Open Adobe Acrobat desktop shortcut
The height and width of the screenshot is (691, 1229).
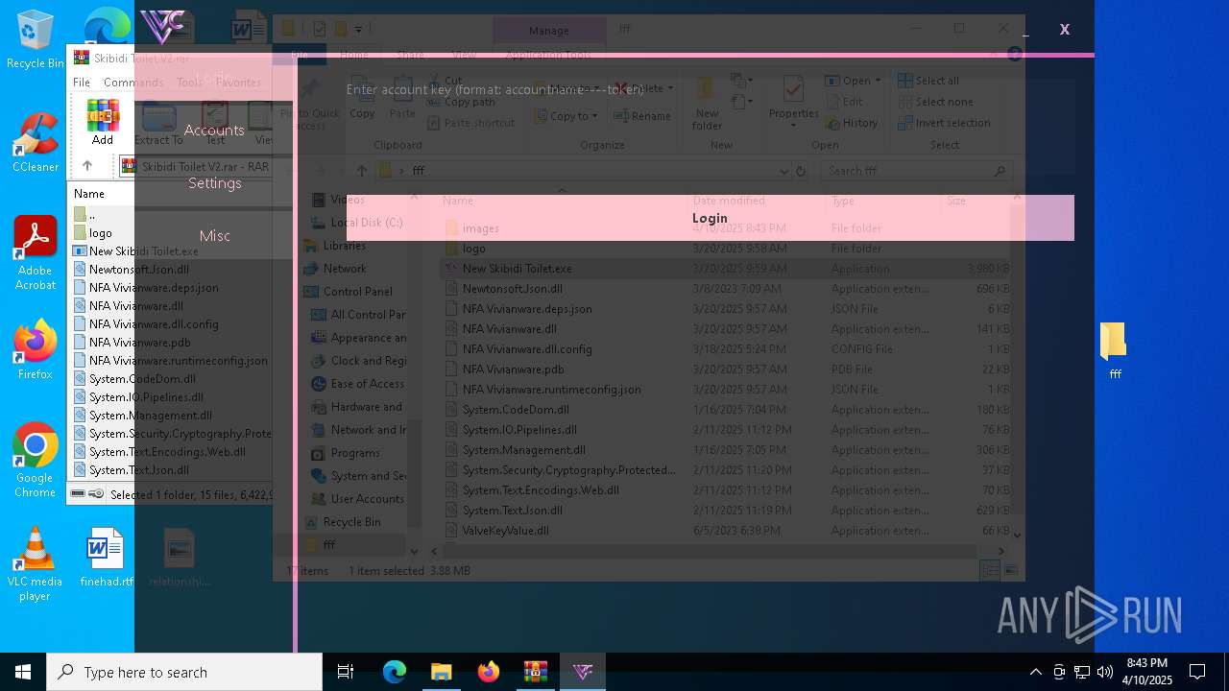click(x=35, y=254)
